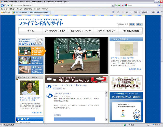163x127 pixels.
Task: Stop loading with the red X icon
Action: 122,5
